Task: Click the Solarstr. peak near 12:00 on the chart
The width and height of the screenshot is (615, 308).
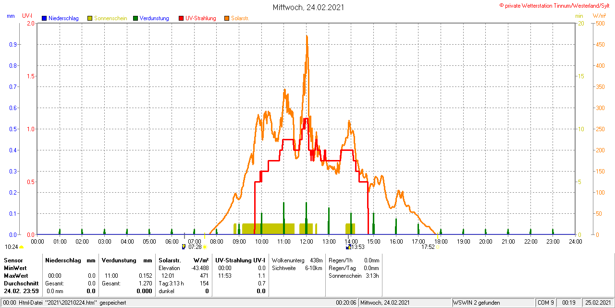Action: tap(307, 37)
